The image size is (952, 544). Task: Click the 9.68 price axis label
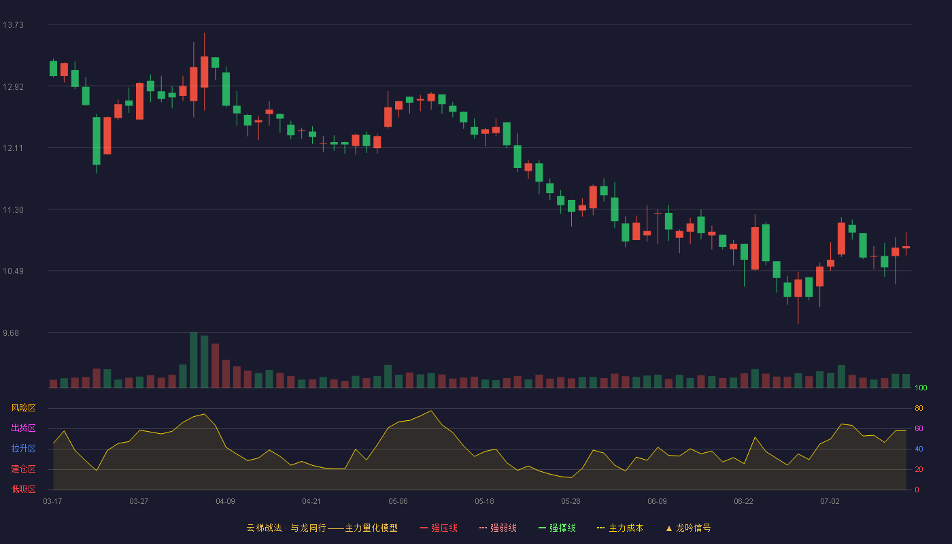point(11,333)
